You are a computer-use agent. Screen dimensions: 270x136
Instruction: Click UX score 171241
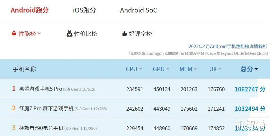coord(216,109)
